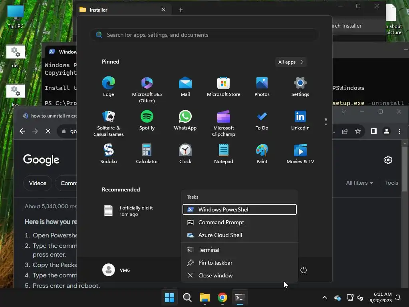The image size is (409, 307).
Task: Show hidden system tray icons
Action: [x=325, y=297]
